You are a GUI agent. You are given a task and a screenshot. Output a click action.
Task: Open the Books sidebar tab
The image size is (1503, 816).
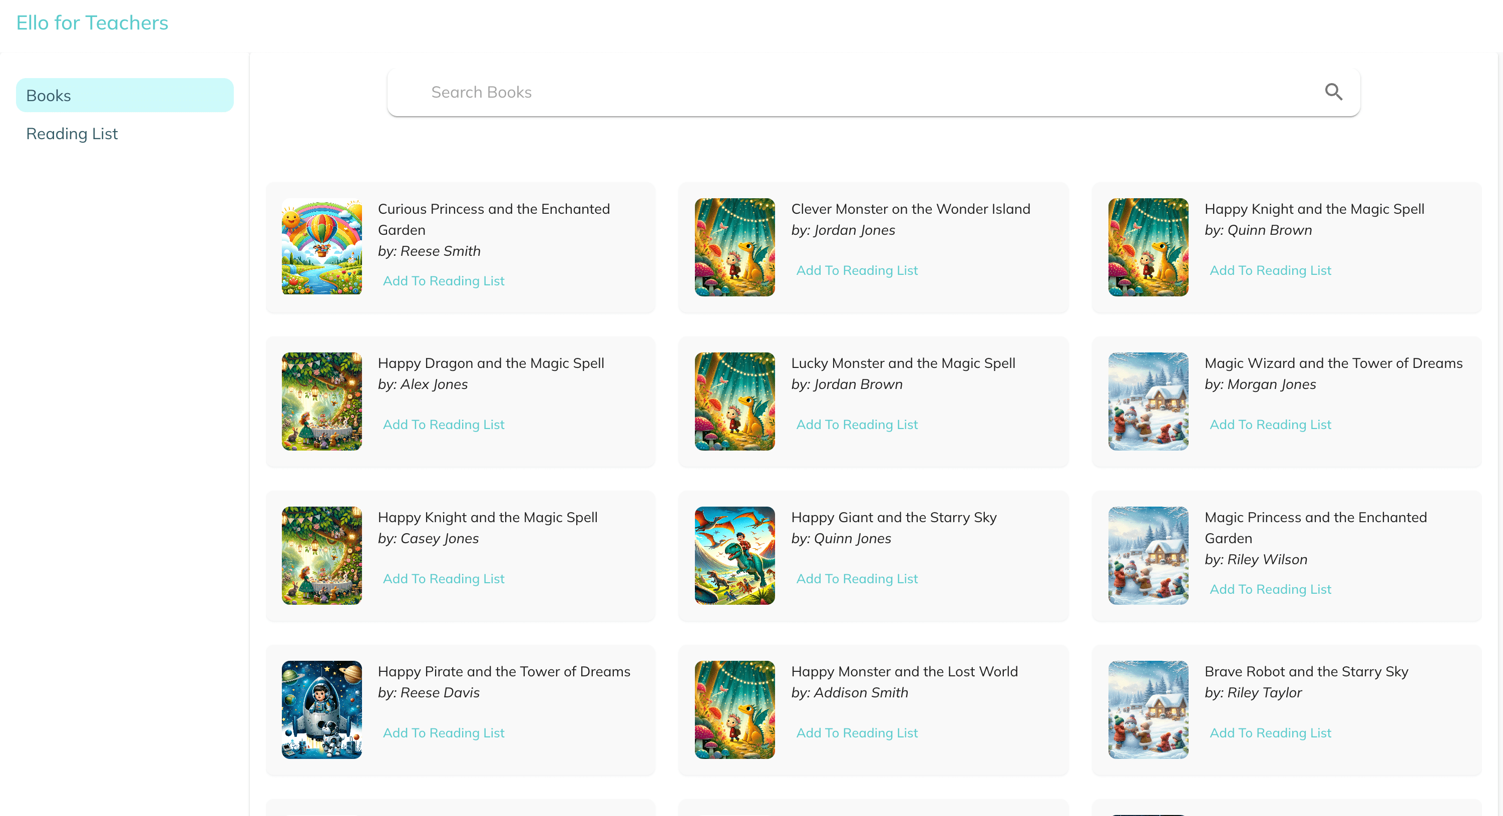[124, 95]
